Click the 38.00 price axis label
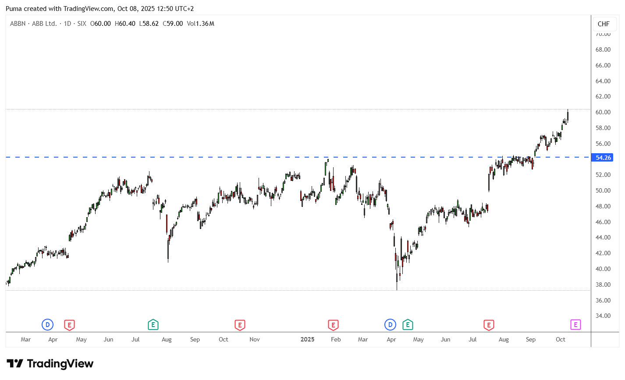 click(603, 285)
